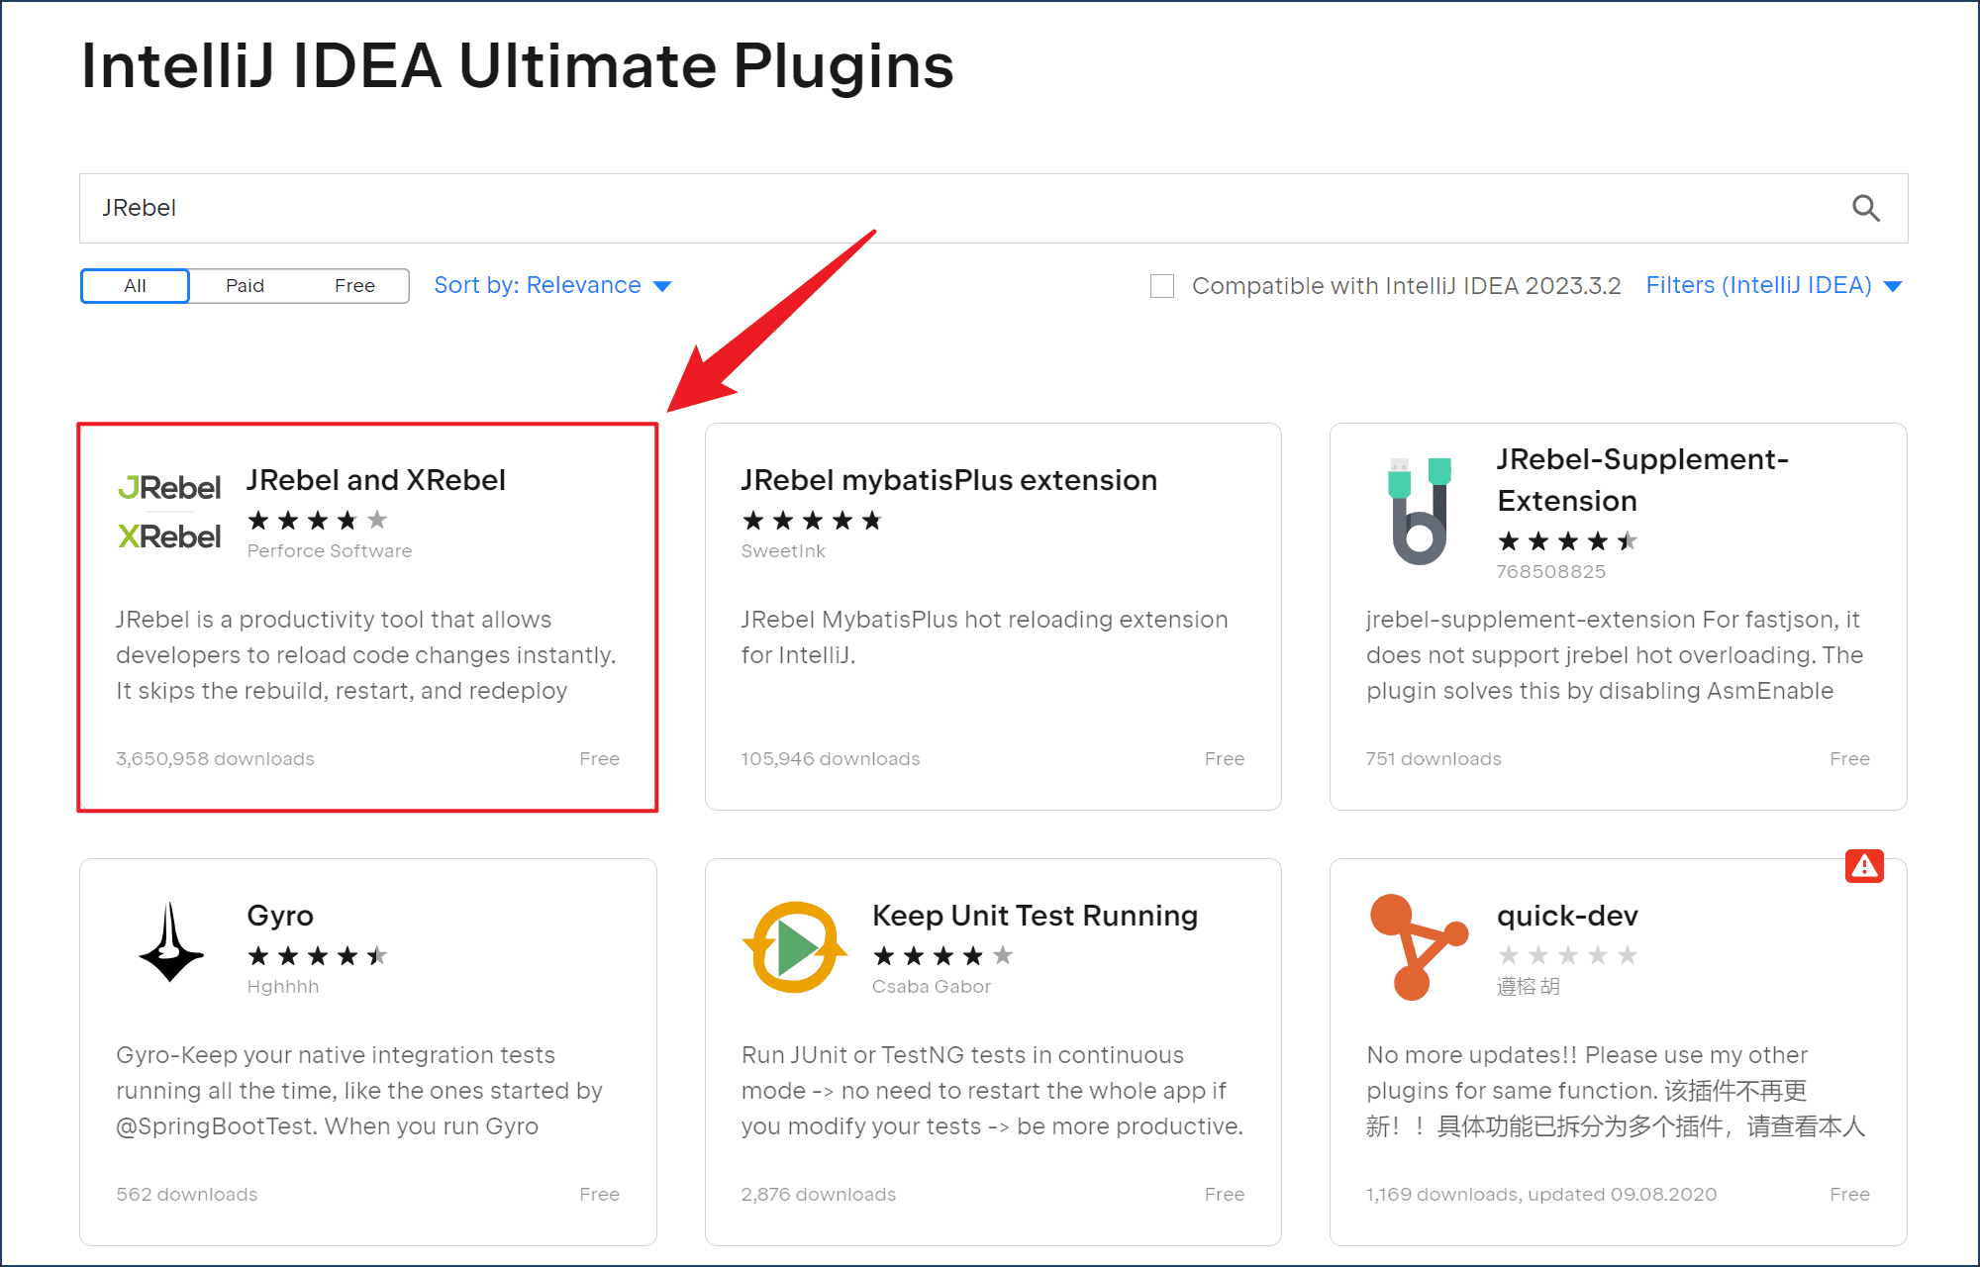1980x1267 pixels.
Task: Expand the Filters (IntelliJ IDEA) dropdown
Action: pos(1774,285)
